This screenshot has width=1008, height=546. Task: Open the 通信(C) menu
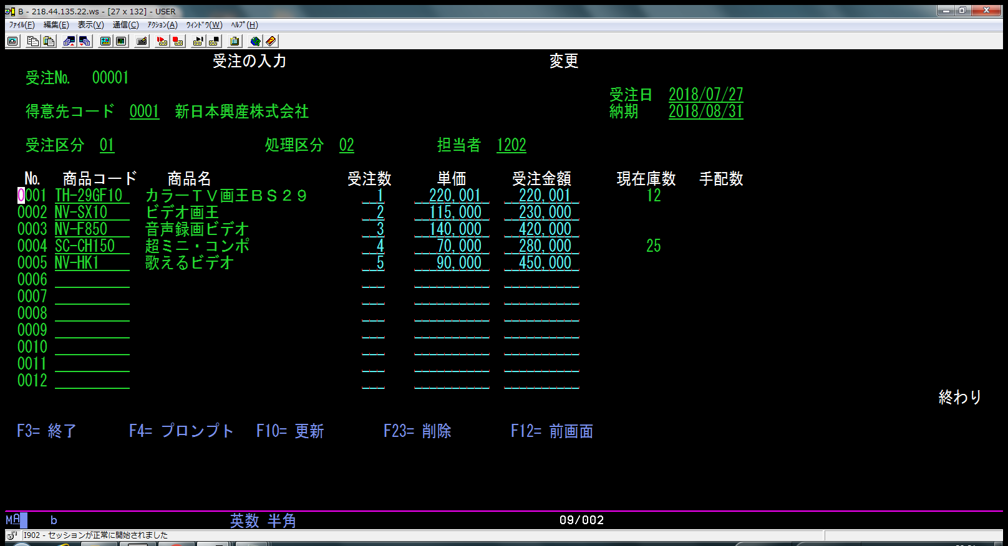pos(125,25)
